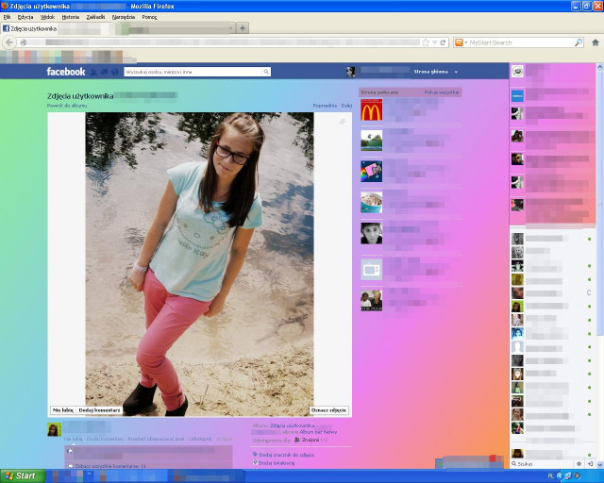Click Udostępnij link under photo
This screenshot has width=604, height=483.
coord(200,439)
